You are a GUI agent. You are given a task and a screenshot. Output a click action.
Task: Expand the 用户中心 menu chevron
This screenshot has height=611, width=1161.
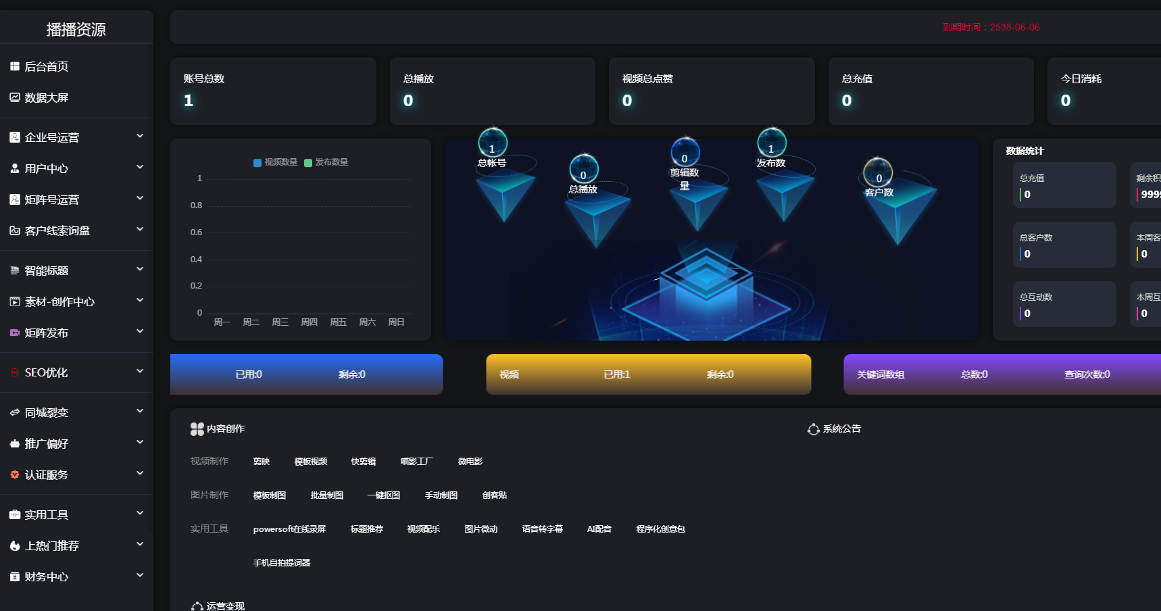point(140,167)
